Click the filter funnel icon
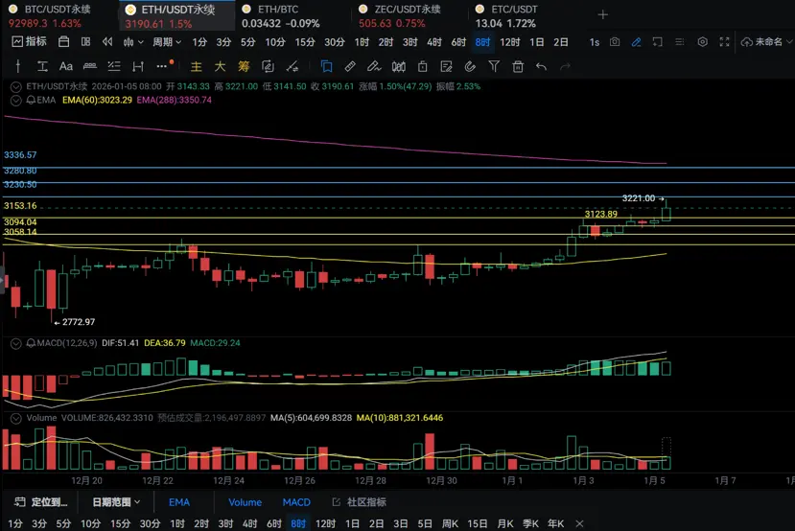This screenshot has height=531, width=795. [494, 66]
